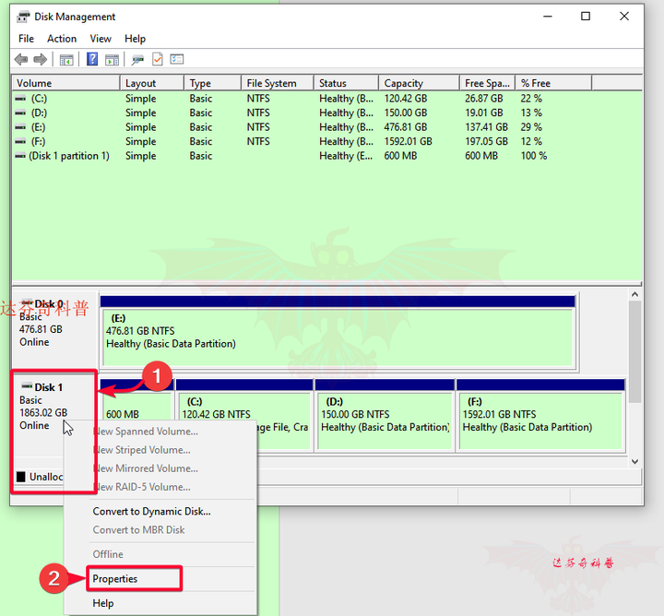The image size is (664, 616).
Task: Click the black Unallocated legend square
Action: pyautogui.click(x=21, y=477)
